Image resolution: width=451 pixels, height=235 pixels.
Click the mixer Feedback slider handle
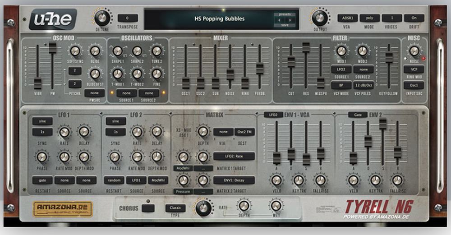click(260, 69)
